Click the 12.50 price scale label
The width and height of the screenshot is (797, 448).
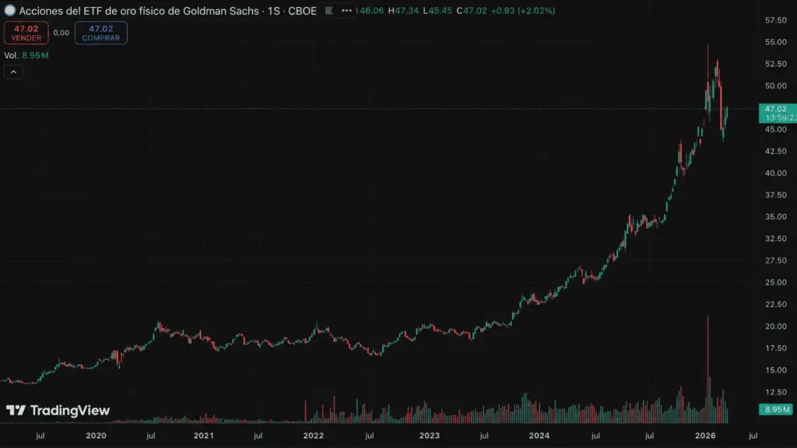click(x=776, y=392)
